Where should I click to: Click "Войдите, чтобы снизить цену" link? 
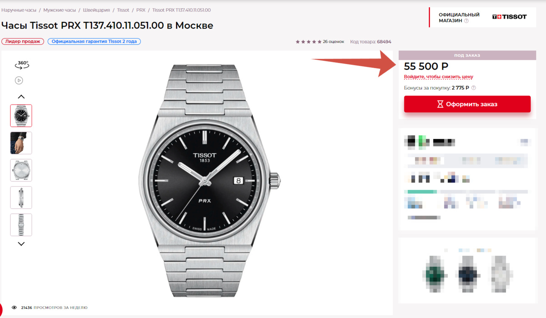(x=439, y=77)
